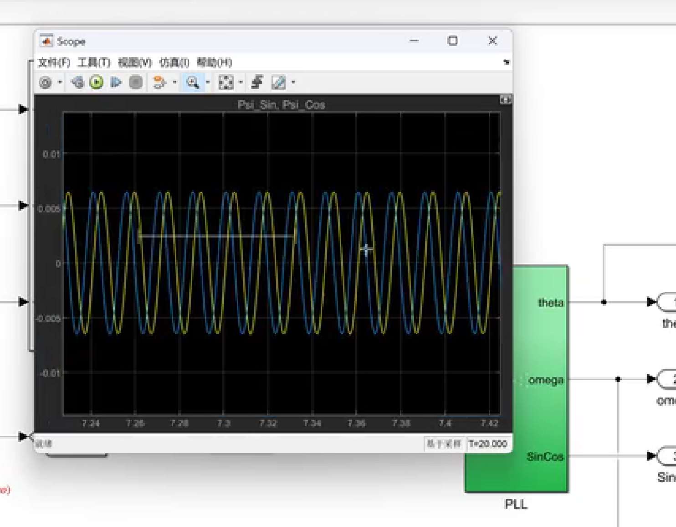Maximize the axes via plot corner icon
Screen dimensions: 676x527
click(505, 99)
